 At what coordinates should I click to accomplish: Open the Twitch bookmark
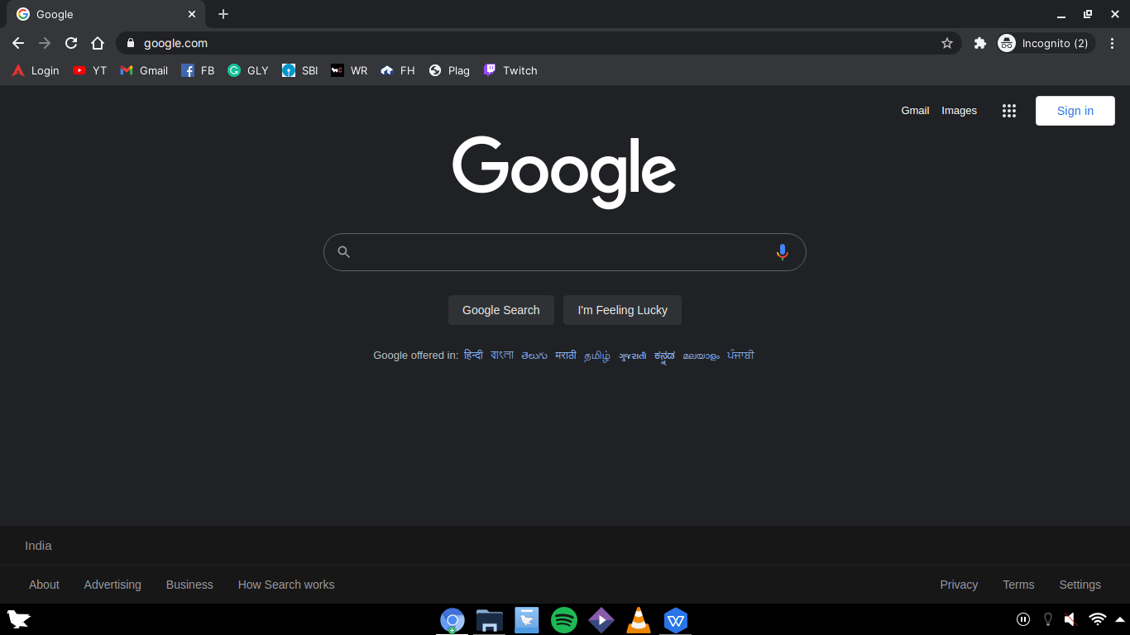point(510,70)
